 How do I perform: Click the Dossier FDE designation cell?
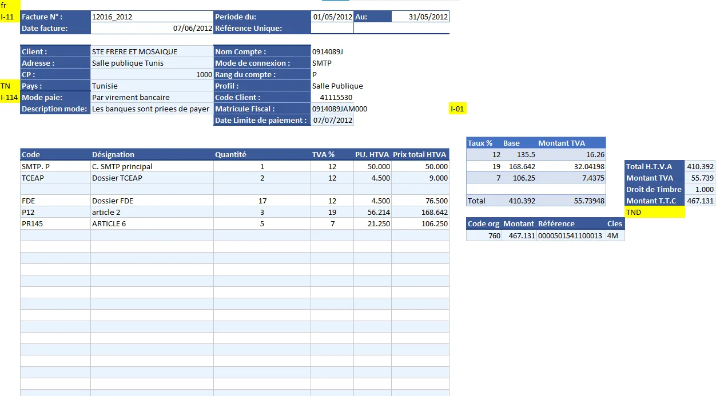[x=152, y=201]
